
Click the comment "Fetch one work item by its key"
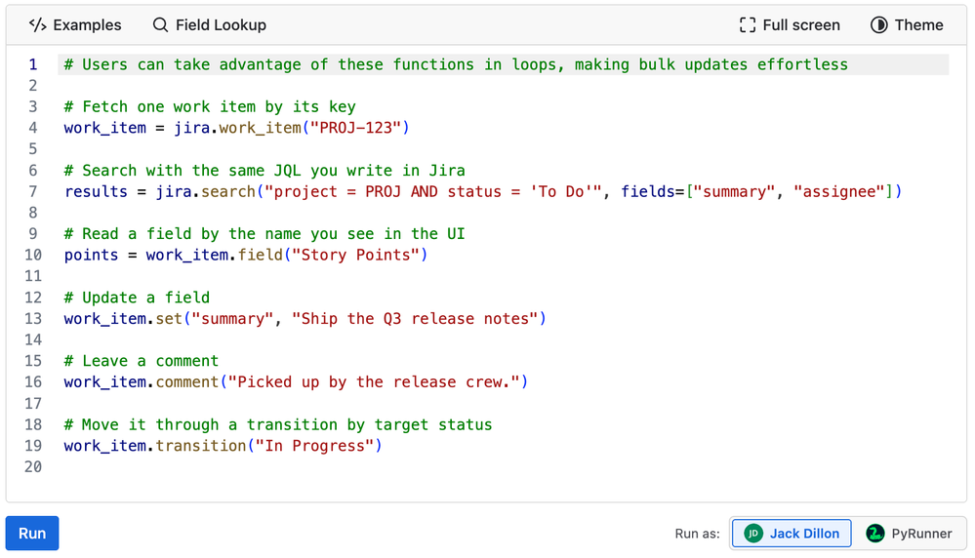click(x=210, y=107)
